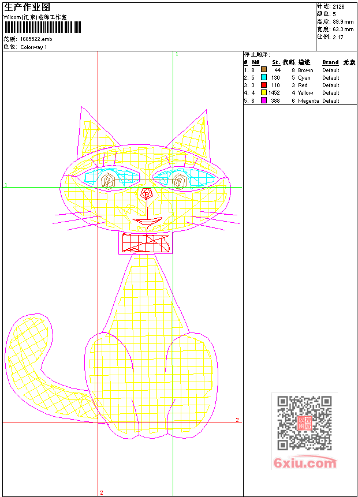Click the Red color swatch
The height and width of the screenshot is (497, 358).
(263, 85)
